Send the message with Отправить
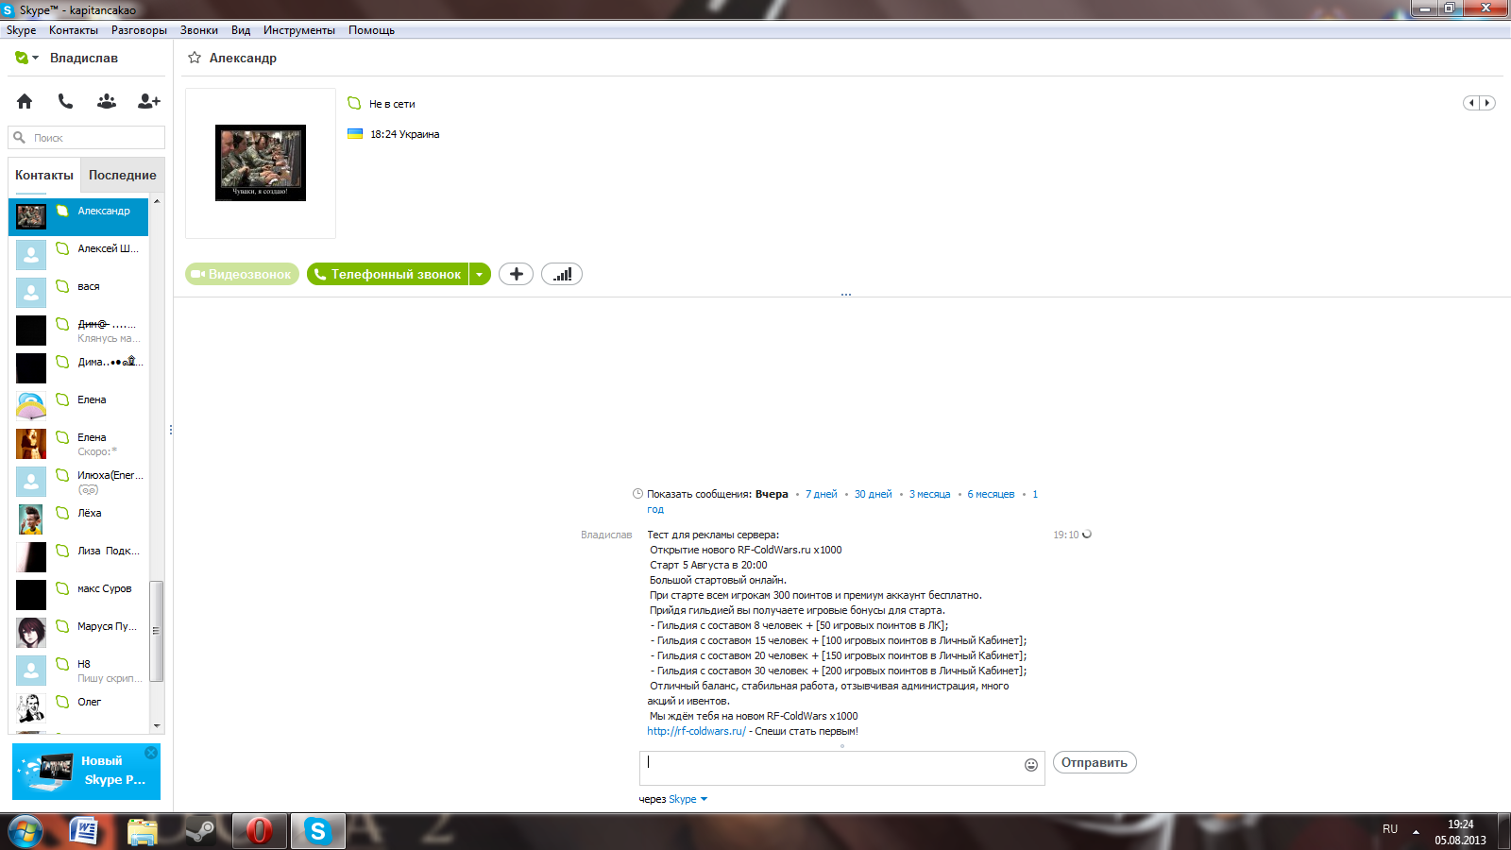Screen dimensions: 1511x850 (x=1095, y=762)
